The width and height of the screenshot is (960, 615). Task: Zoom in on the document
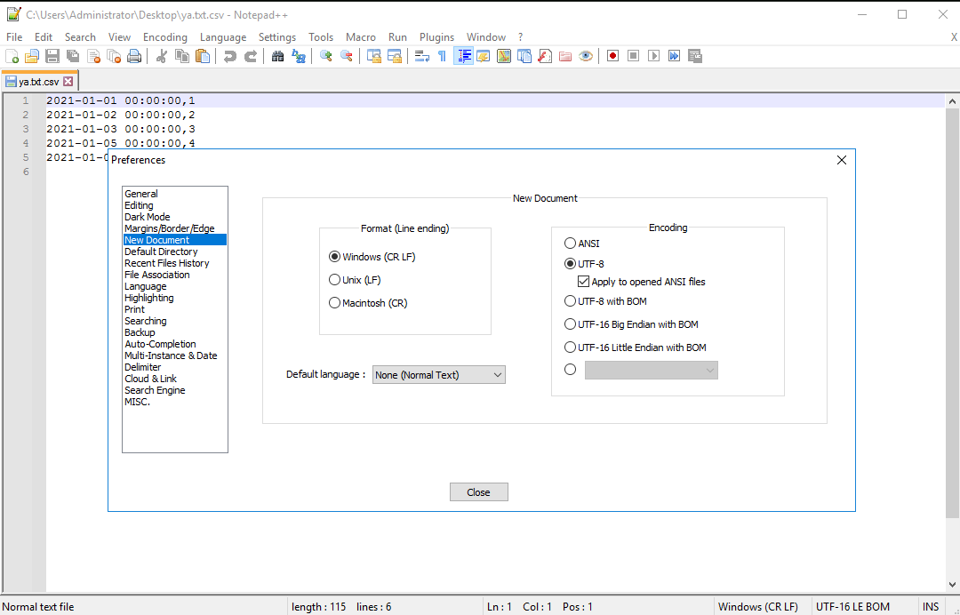[324, 55]
